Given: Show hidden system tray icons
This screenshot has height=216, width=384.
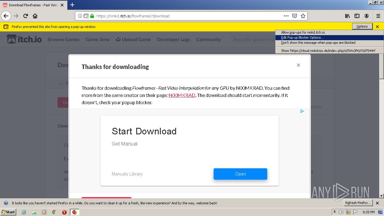Looking at the screenshot, I should [335, 212].
